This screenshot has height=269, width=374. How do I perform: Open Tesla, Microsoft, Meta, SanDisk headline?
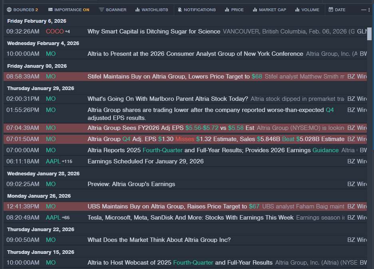[191, 218]
